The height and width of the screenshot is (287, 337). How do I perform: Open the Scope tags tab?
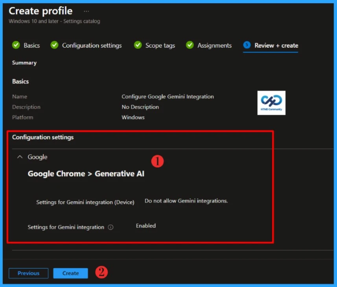click(x=160, y=46)
